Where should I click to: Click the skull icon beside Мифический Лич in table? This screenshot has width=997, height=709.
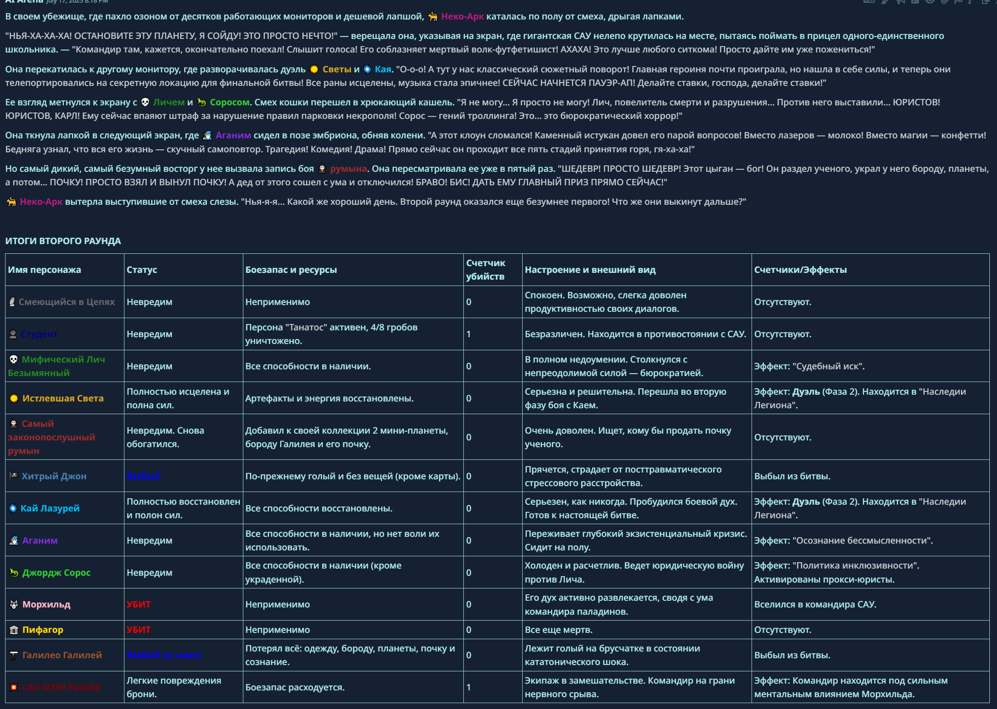[x=14, y=359]
